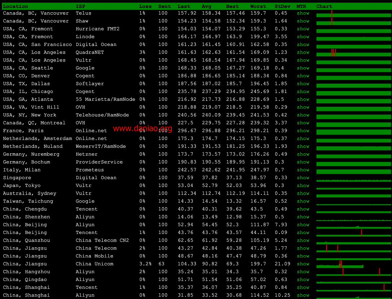Click the chart for China Unicom Jiangsu

(x=354, y=264)
